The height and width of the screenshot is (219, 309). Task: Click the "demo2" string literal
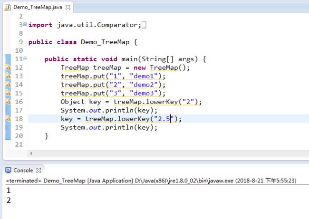point(144,85)
